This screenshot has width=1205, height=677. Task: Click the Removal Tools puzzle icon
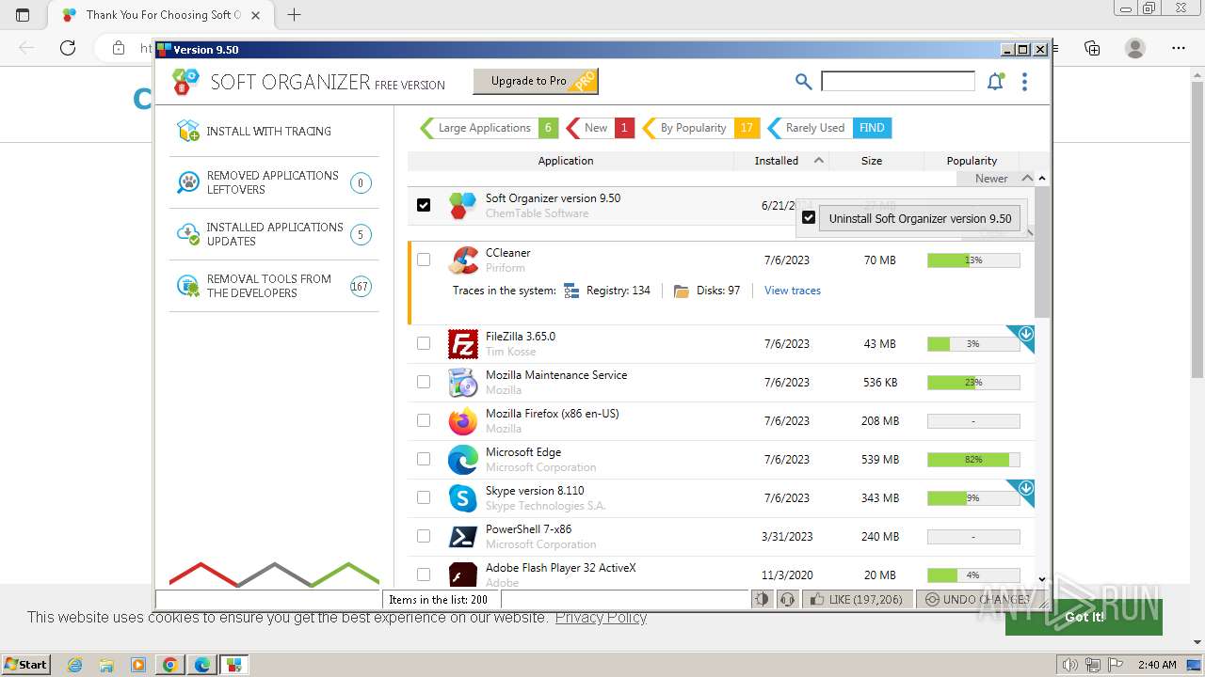pyautogui.click(x=188, y=286)
